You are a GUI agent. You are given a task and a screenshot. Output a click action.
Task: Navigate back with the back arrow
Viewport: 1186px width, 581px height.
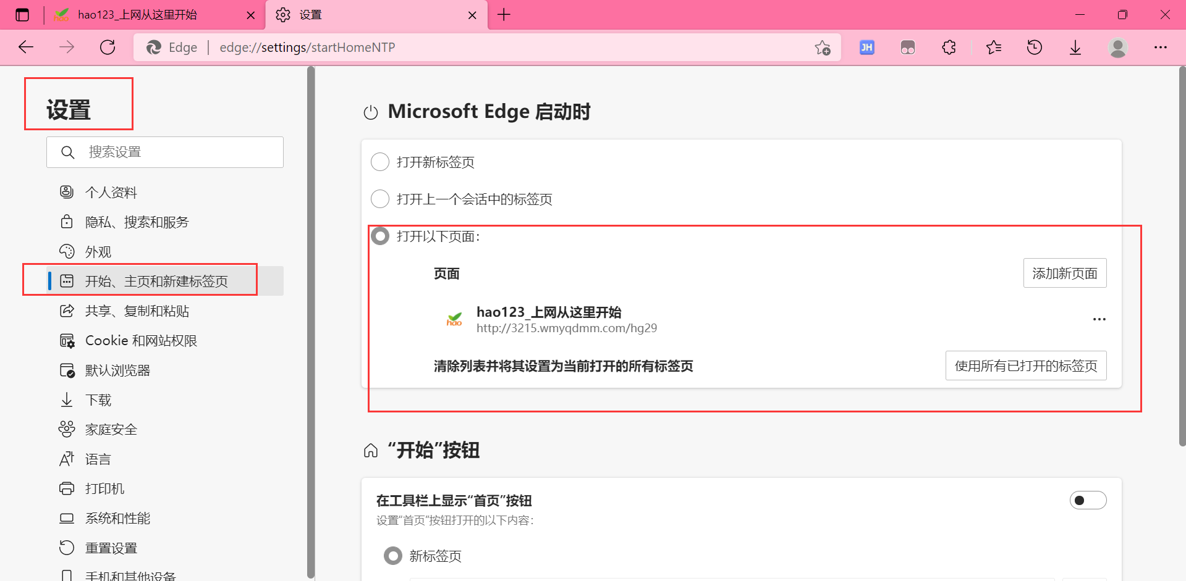coord(25,47)
